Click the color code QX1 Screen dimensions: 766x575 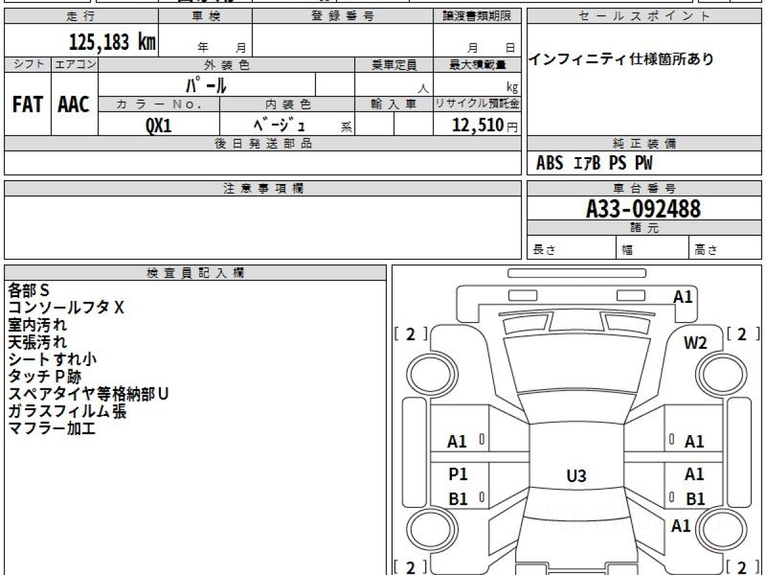pos(159,125)
